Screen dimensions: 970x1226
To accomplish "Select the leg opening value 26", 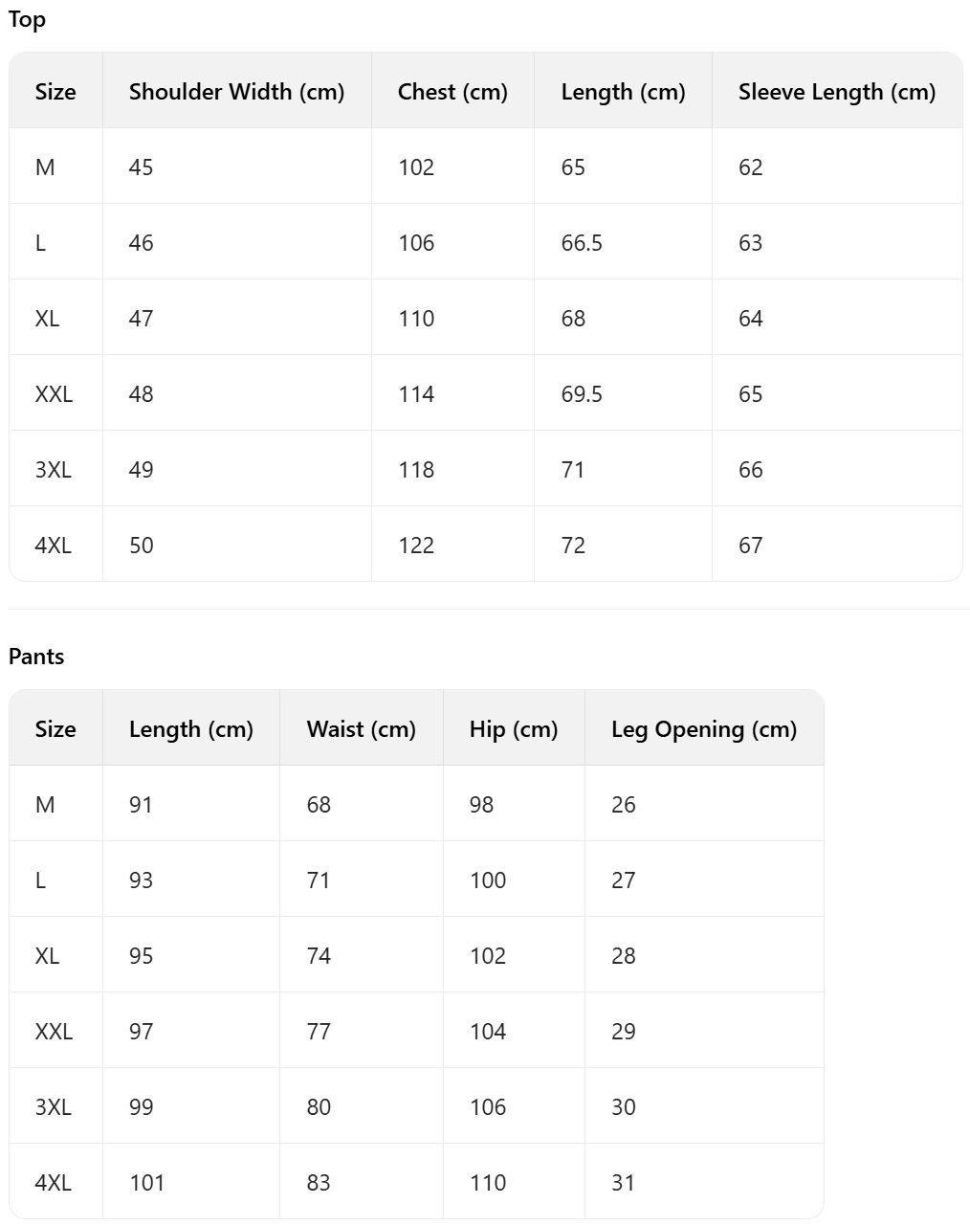I will coord(623,805).
